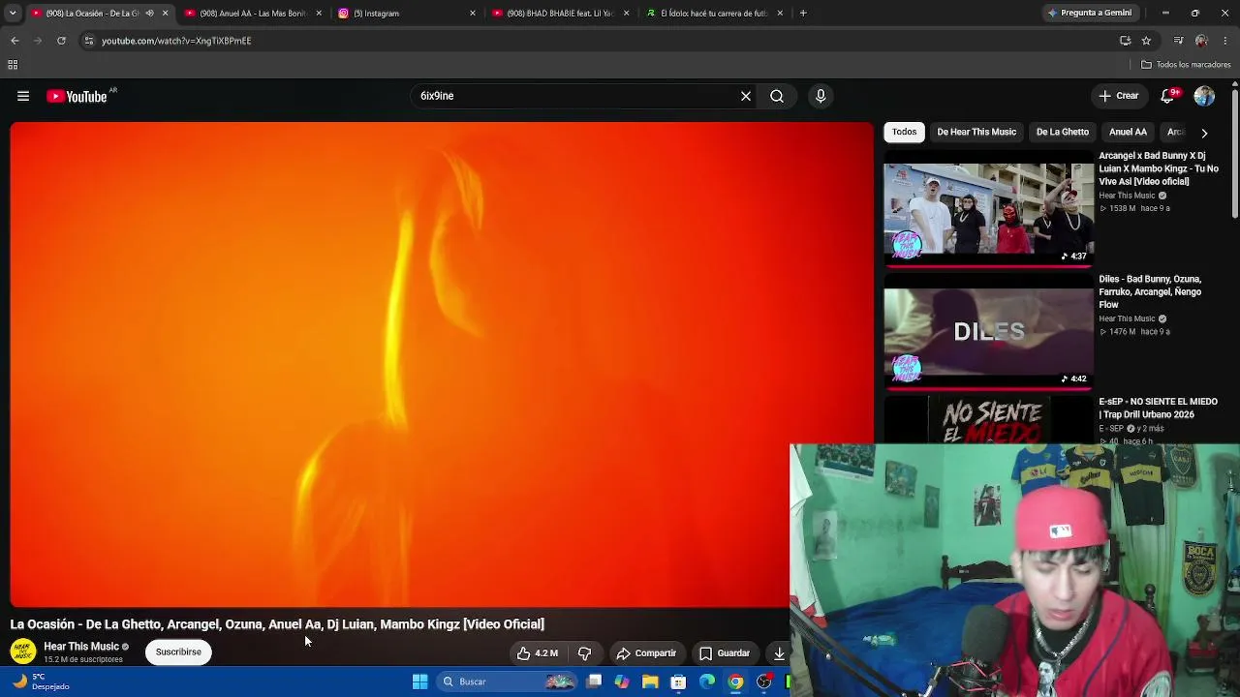
Task: Open the Crear menu
Action: 1118,96
